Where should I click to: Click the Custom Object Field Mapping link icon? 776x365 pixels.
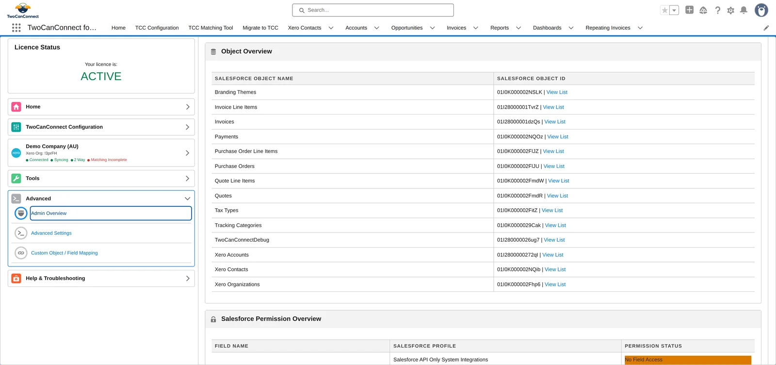21,253
